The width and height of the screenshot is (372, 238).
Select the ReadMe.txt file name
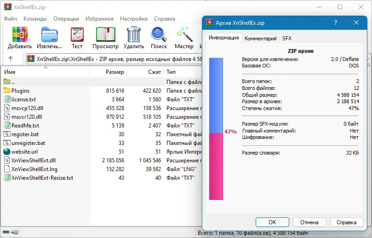[x=25, y=125]
